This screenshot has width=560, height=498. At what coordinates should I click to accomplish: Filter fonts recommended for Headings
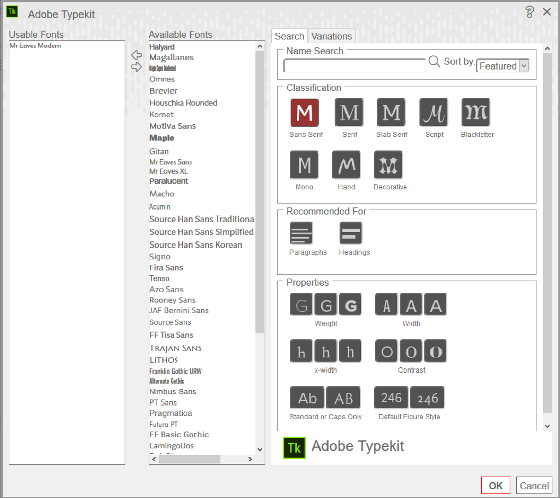(351, 233)
